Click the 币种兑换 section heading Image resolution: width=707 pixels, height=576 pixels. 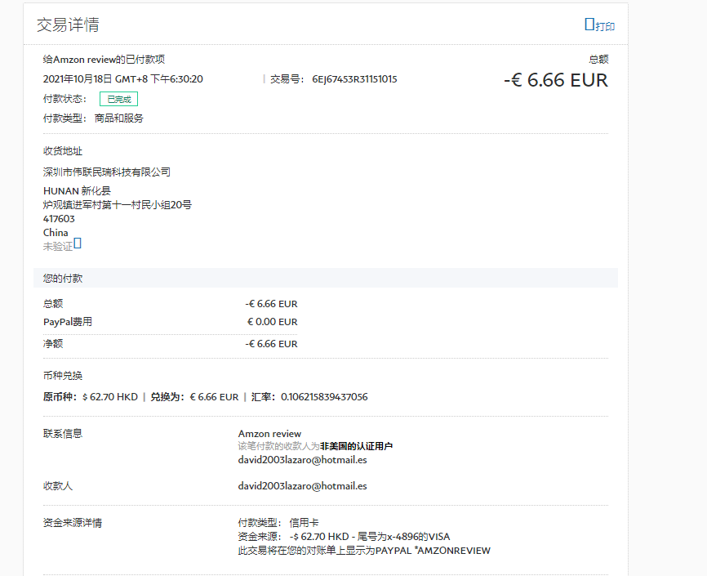point(63,376)
